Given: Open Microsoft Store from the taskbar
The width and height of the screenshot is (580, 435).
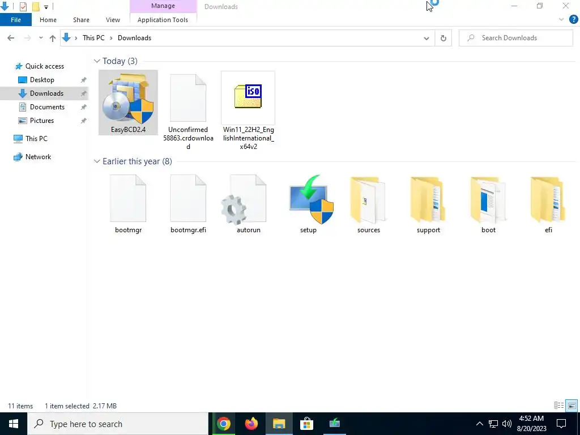Looking at the screenshot, I should point(306,424).
